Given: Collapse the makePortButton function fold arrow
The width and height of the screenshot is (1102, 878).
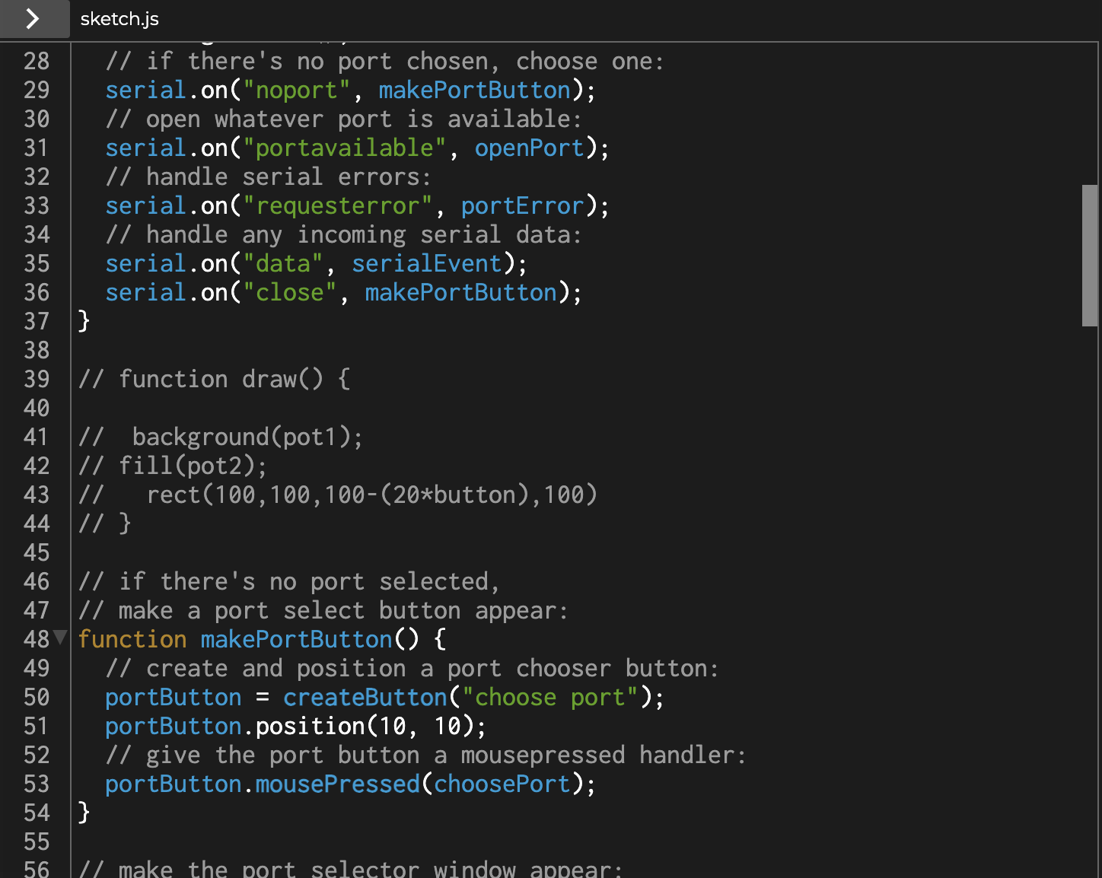Looking at the screenshot, I should tap(59, 640).
